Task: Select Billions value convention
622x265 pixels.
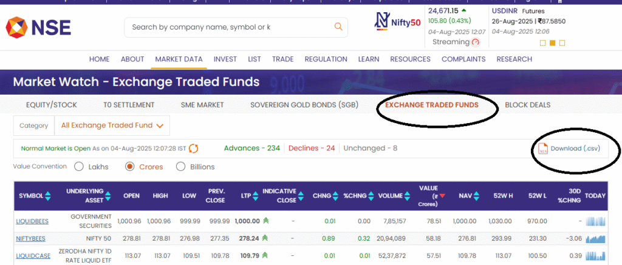Action: pos(180,167)
